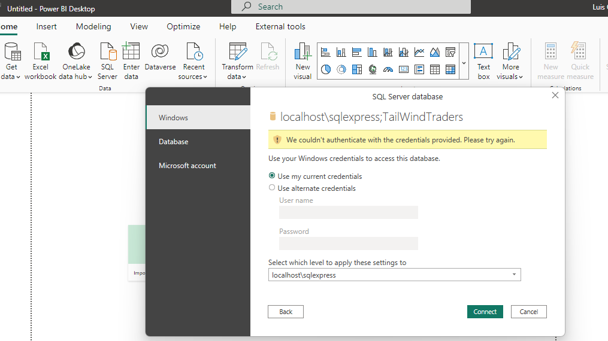Screen dimensions: 608x341
Task: Select the table visual
Action: [x=435, y=69]
